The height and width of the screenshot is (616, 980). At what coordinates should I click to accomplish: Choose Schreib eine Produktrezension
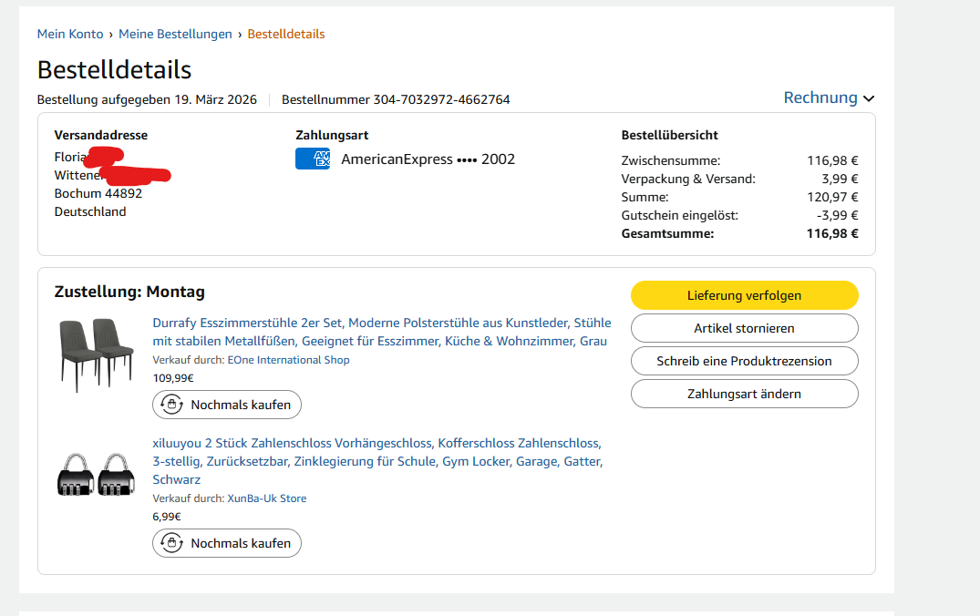coord(744,361)
